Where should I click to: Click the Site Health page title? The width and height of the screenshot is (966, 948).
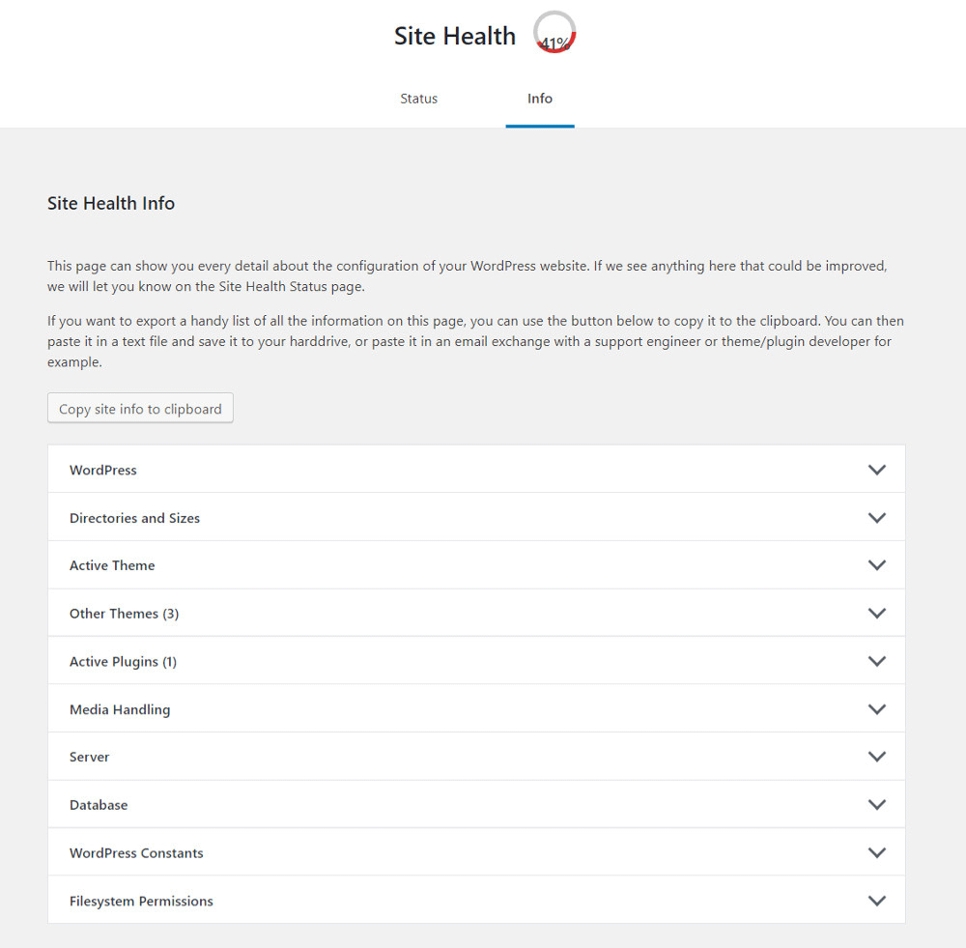click(455, 36)
